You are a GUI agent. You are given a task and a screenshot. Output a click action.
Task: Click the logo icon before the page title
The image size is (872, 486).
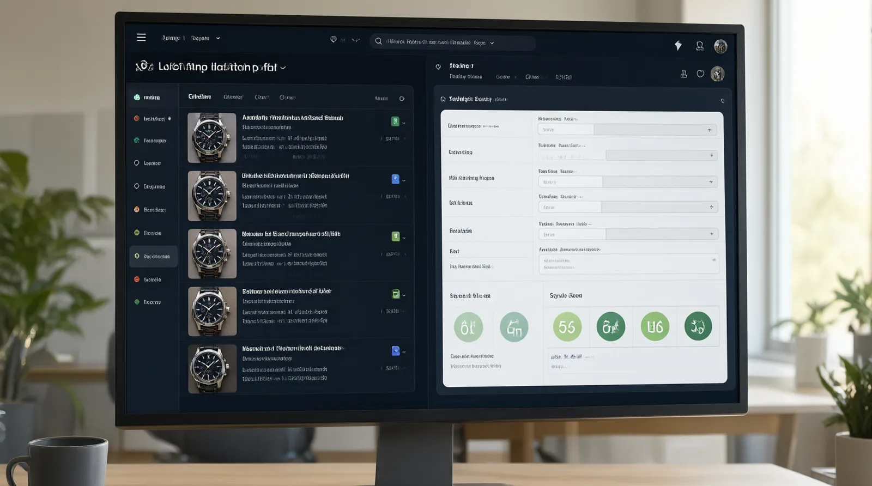point(144,66)
